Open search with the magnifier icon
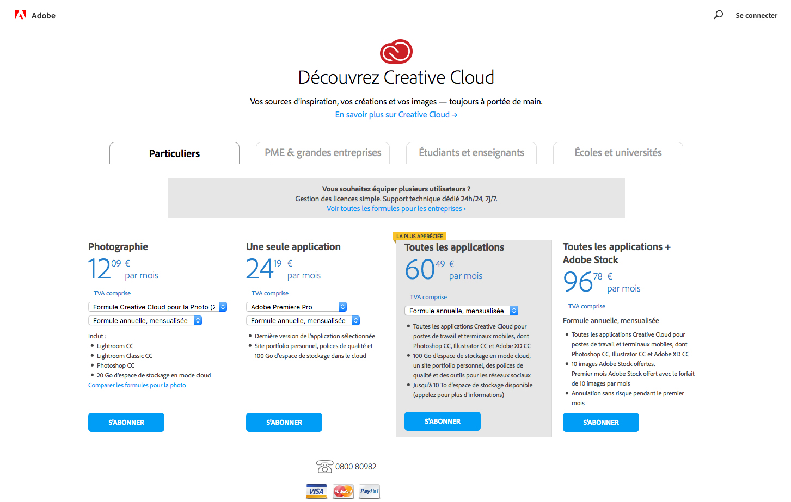The image size is (791, 502). tap(719, 15)
